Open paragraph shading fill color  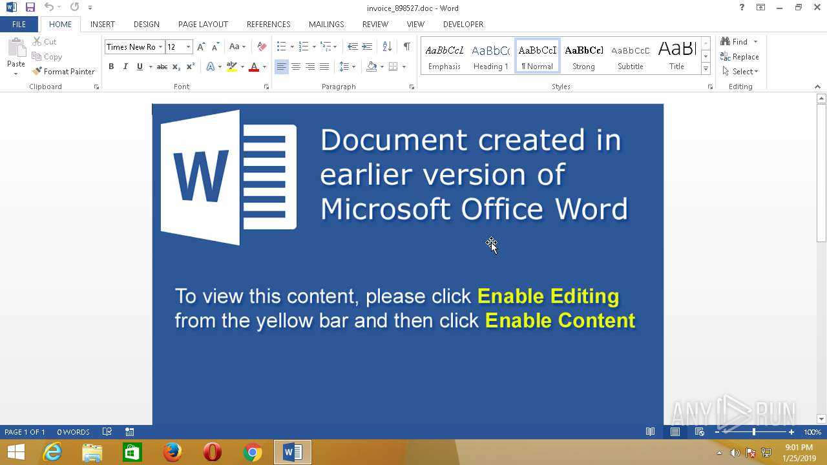coord(372,67)
